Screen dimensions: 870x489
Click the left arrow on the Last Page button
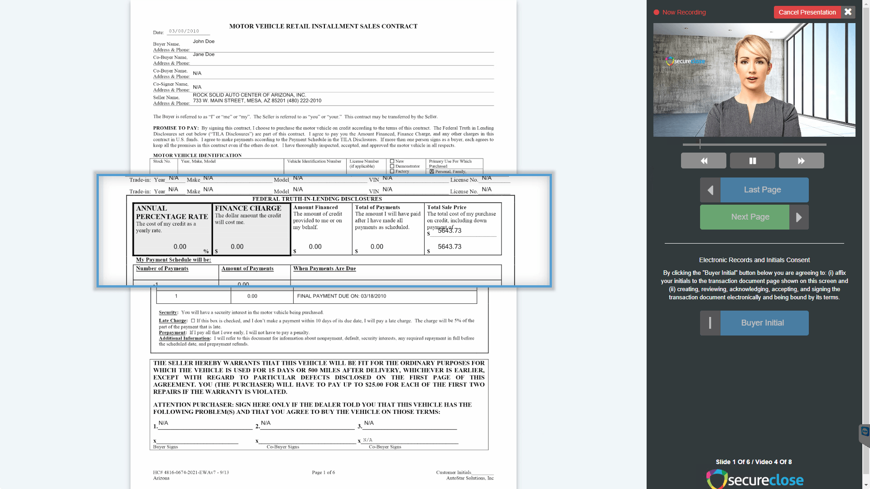[710, 190]
